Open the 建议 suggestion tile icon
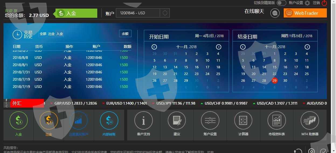 177,120
